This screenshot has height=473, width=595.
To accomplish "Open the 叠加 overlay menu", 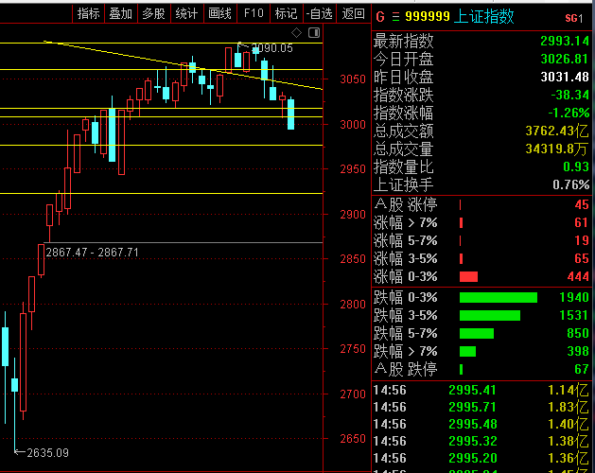I will pos(121,13).
